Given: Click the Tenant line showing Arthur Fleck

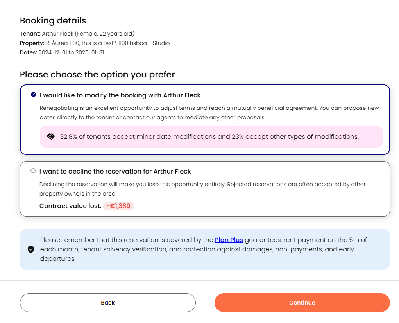Looking at the screenshot, I should [77, 34].
